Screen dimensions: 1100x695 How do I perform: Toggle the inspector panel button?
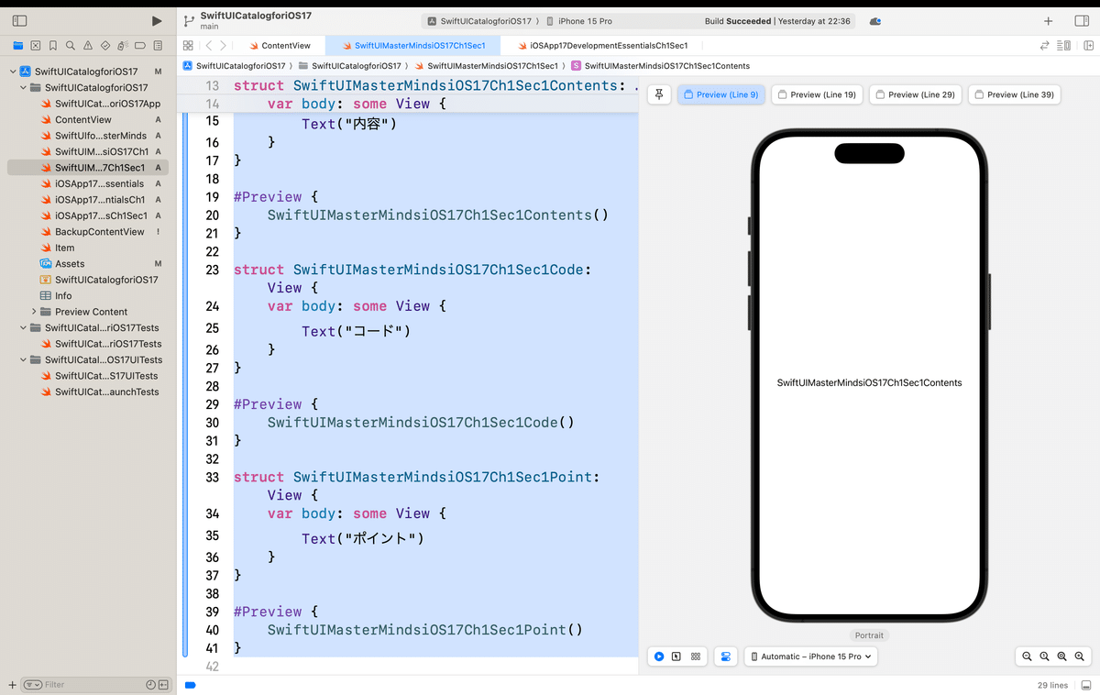click(x=1082, y=21)
